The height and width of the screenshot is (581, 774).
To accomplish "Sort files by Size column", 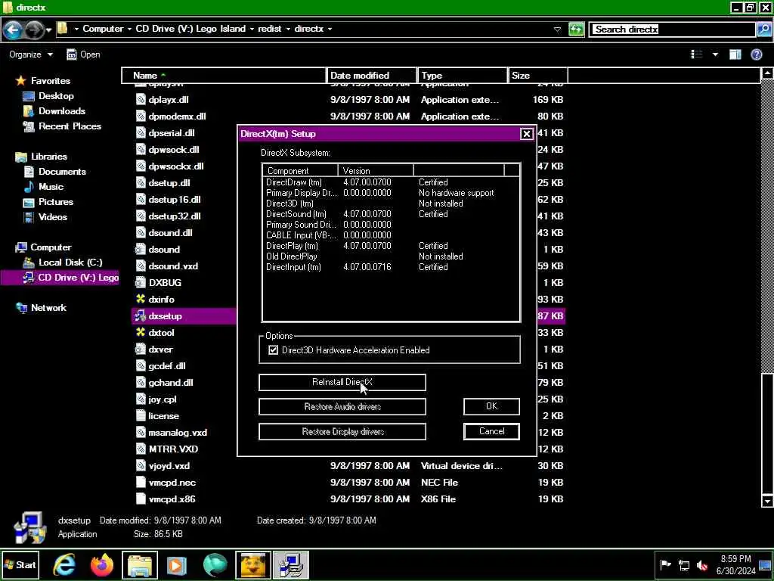I will point(537,76).
